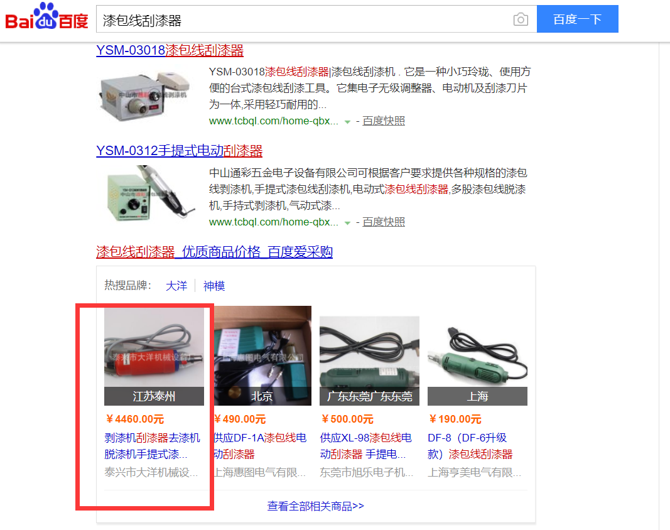This screenshot has height=530, width=670.
Task: Select the 神模 hot brand filter
Action: click(213, 286)
